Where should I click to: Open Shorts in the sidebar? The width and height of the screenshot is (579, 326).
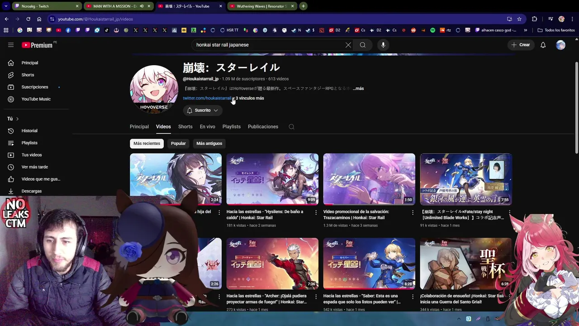[36, 75]
